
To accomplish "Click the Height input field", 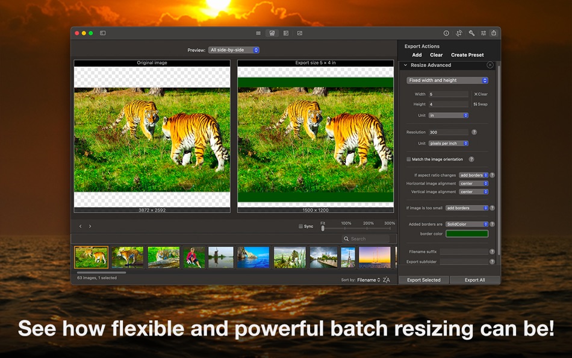I will tap(449, 104).
